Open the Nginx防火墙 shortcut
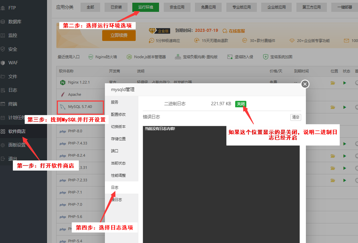 [103, 57]
